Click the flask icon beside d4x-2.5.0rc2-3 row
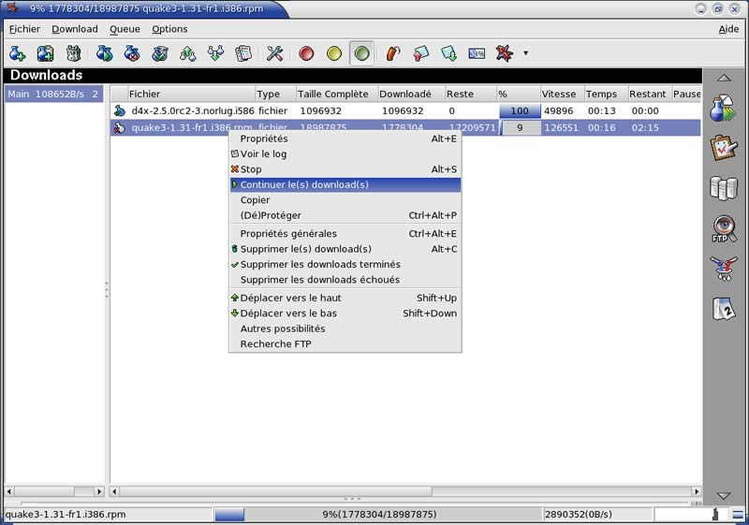 coord(120,111)
